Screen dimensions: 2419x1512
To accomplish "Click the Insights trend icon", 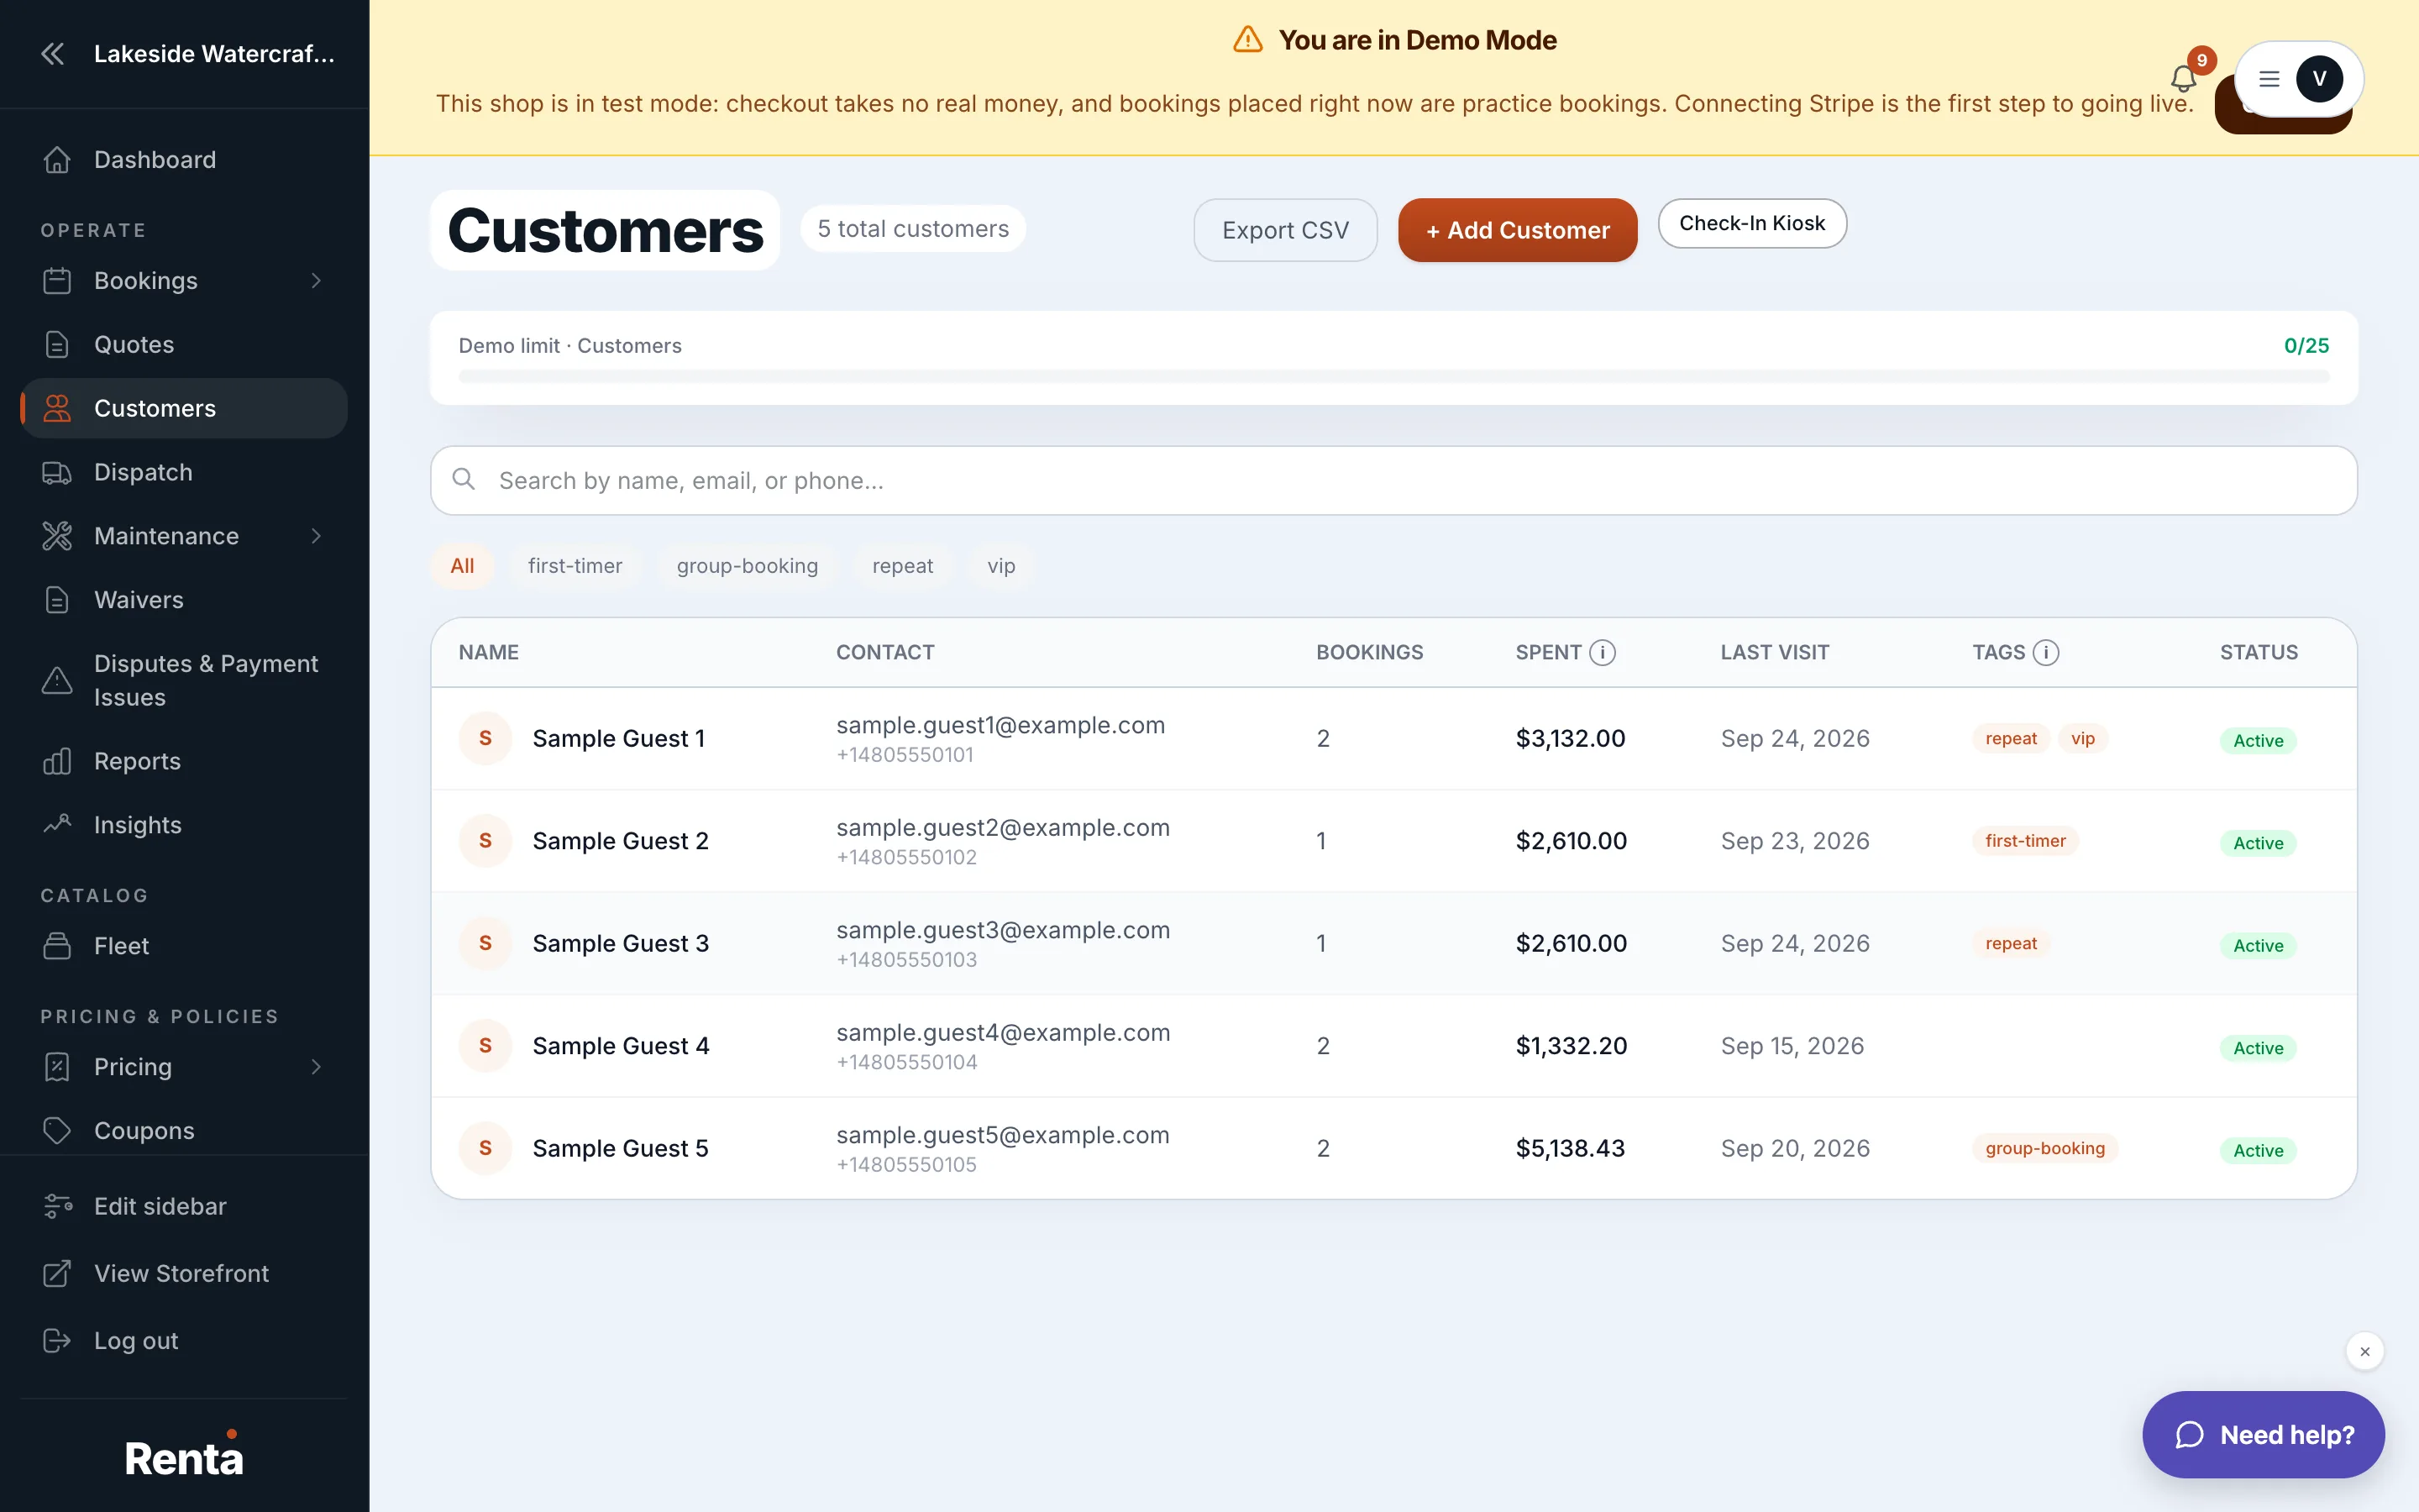I will click(x=57, y=825).
